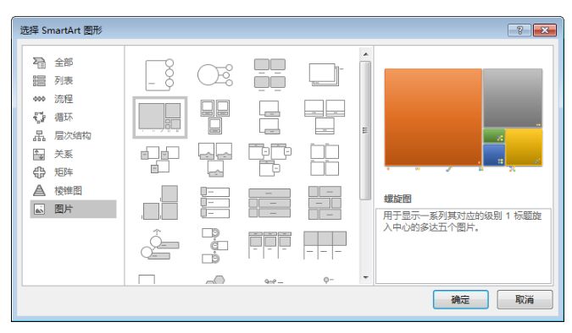The height and width of the screenshot is (333, 572).
Task: Click the 取消 button
Action: (525, 299)
